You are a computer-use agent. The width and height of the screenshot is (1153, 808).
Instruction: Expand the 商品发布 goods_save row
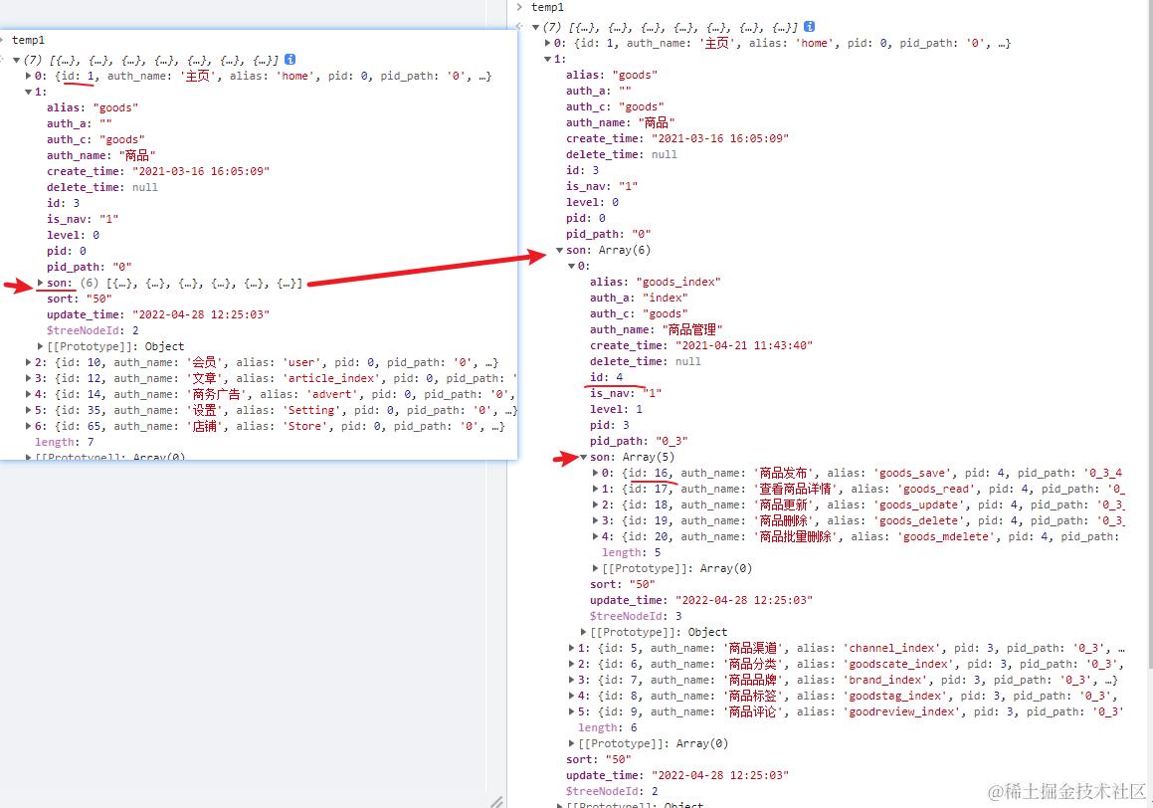[x=596, y=474]
